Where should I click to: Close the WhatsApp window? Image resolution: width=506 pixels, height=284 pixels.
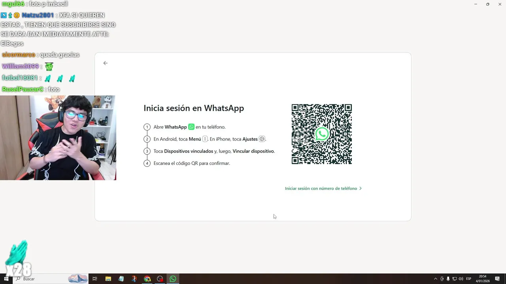tap(500, 4)
